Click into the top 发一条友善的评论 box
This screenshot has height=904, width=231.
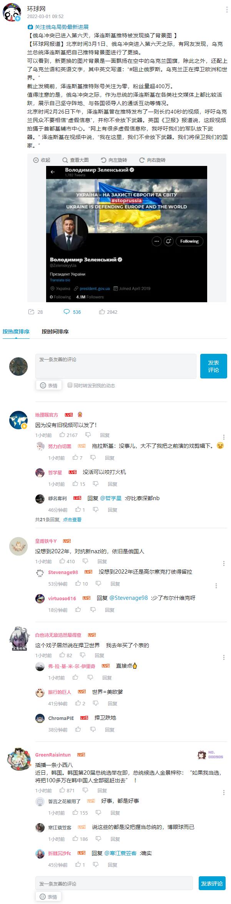coord(116,366)
